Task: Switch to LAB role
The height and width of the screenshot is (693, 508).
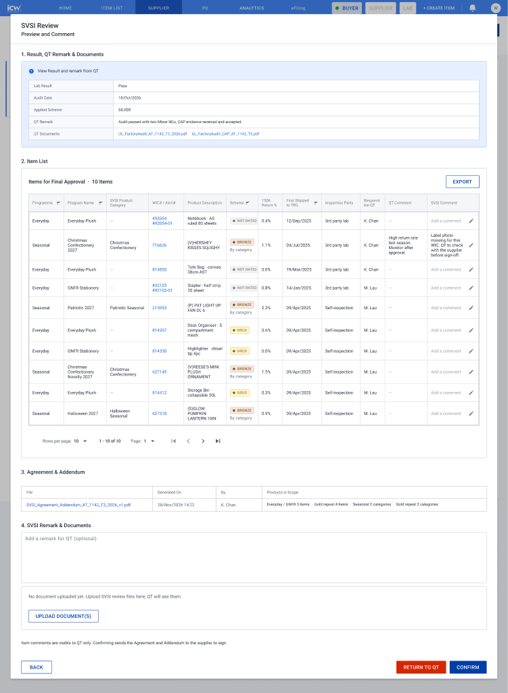Action: (x=408, y=8)
